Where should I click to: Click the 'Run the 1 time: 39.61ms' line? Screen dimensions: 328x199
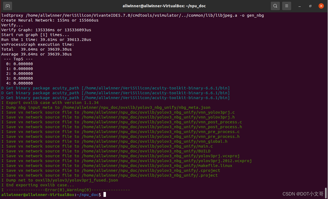pos(46,40)
